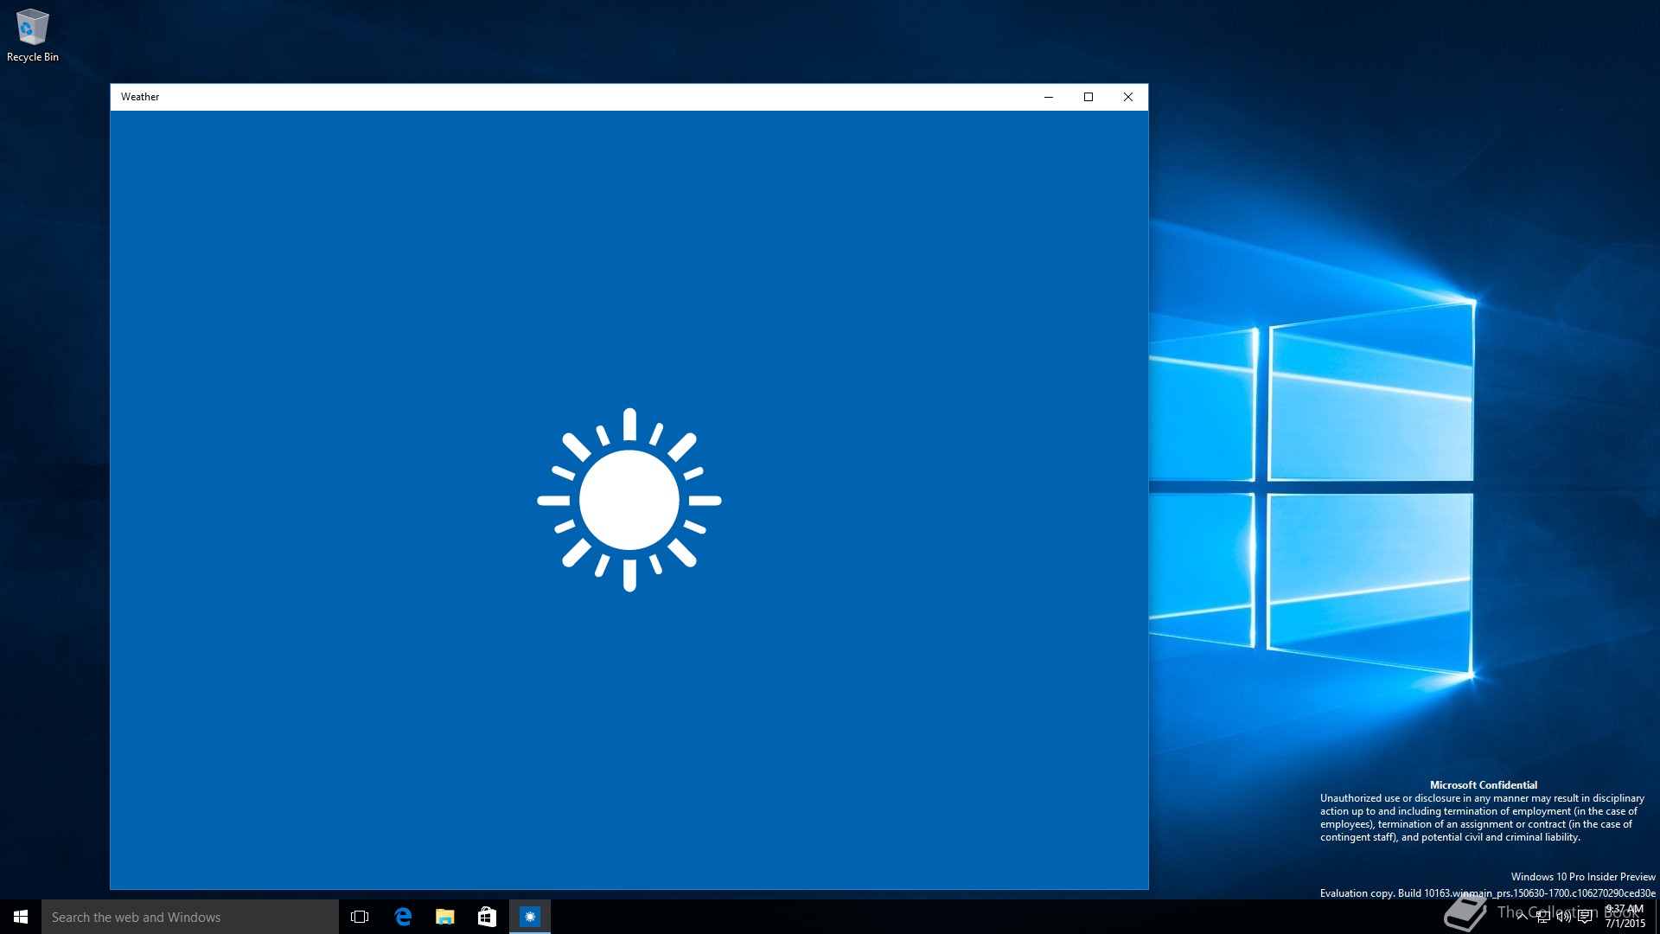Open the Windows Start menu
The height and width of the screenshot is (934, 1660).
(x=21, y=917)
